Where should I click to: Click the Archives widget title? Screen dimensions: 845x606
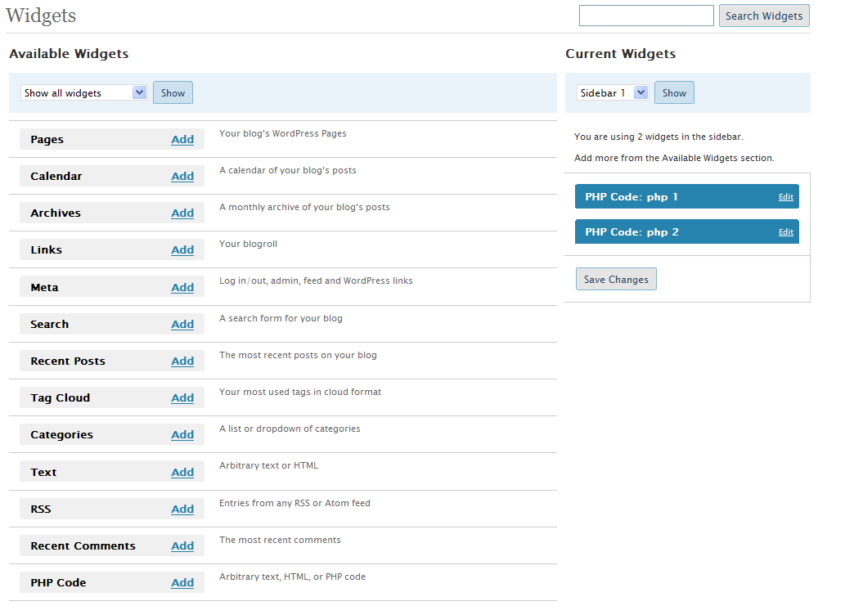click(x=56, y=213)
